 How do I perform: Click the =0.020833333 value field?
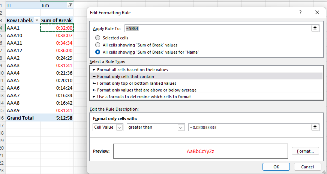point(250,127)
